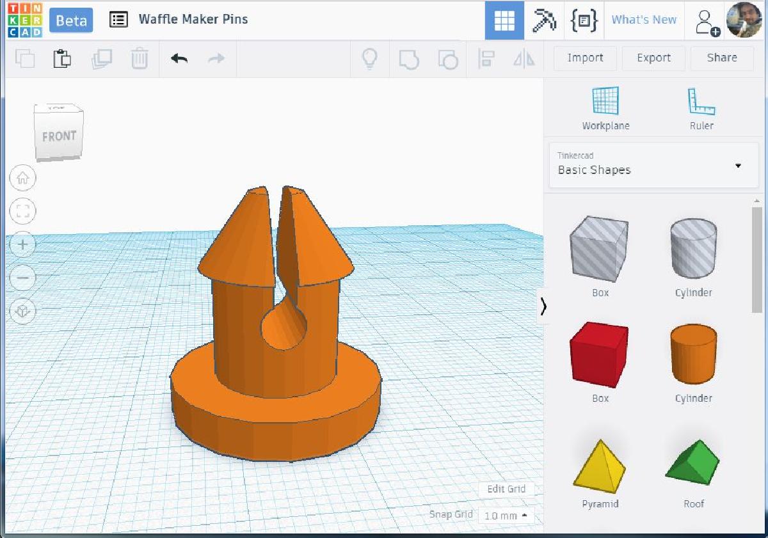Image resolution: width=768 pixels, height=538 pixels.
Task: Click the Fit all in view icon
Action: [23, 211]
